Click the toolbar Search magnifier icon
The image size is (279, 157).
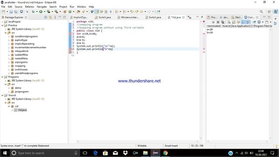point(261,12)
